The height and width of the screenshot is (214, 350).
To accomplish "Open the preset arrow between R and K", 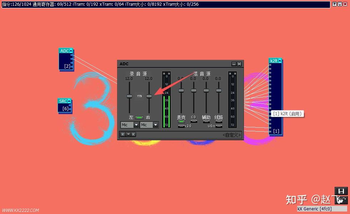I will (128, 134).
